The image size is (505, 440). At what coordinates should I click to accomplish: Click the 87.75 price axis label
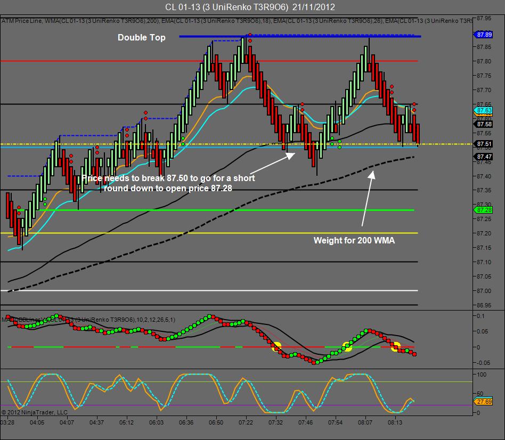coord(484,76)
